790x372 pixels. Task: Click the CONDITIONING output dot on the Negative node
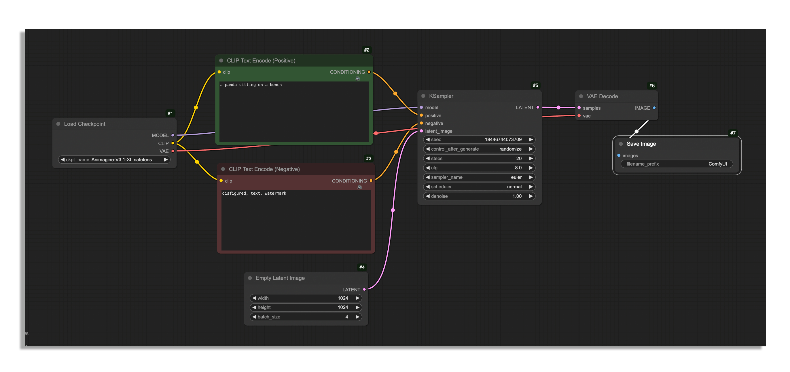(371, 181)
